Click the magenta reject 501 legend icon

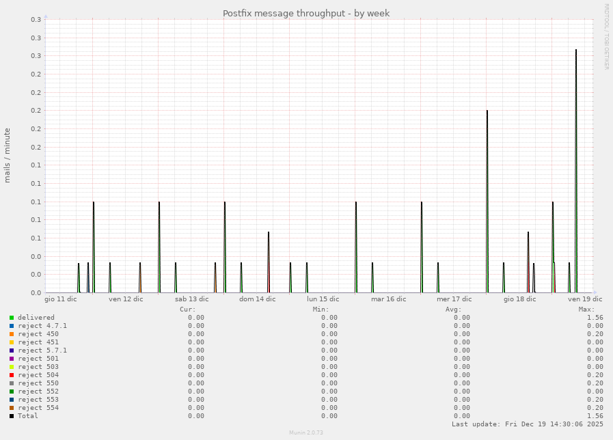pyautogui.click(x=11, y=358)
